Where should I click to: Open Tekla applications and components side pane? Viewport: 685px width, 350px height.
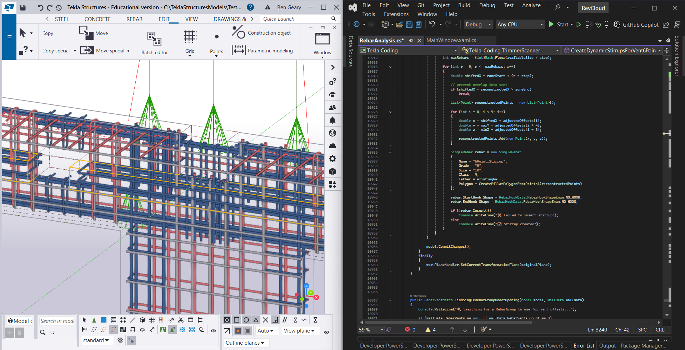(332, 184)
